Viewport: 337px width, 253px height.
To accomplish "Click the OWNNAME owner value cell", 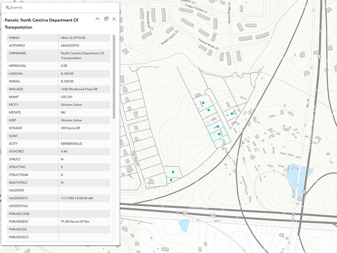I will [84, 56].
